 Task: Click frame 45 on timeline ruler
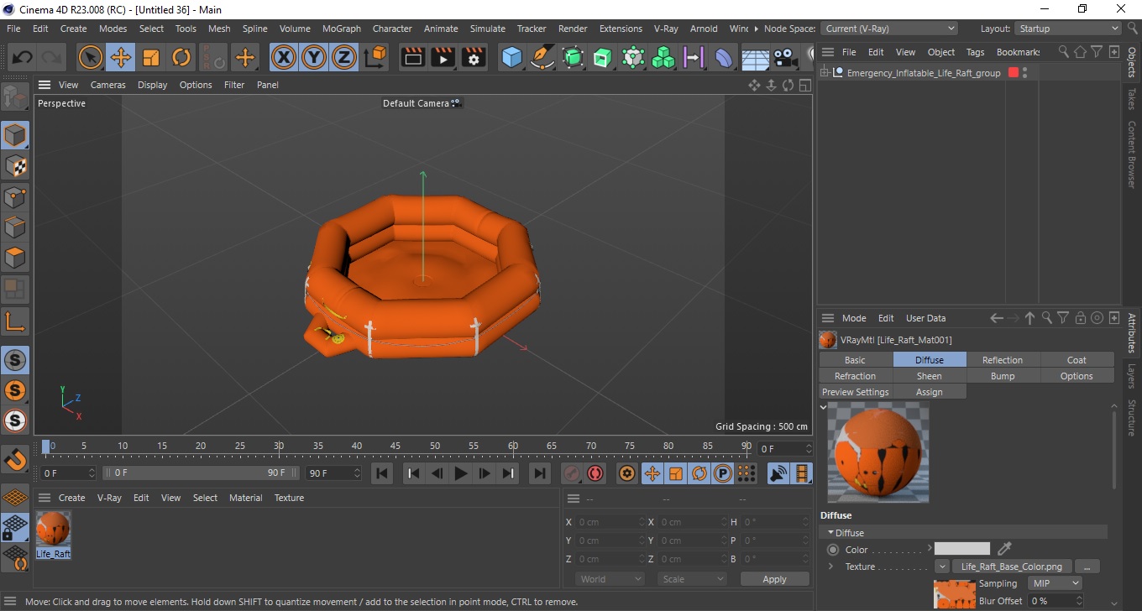396,446
